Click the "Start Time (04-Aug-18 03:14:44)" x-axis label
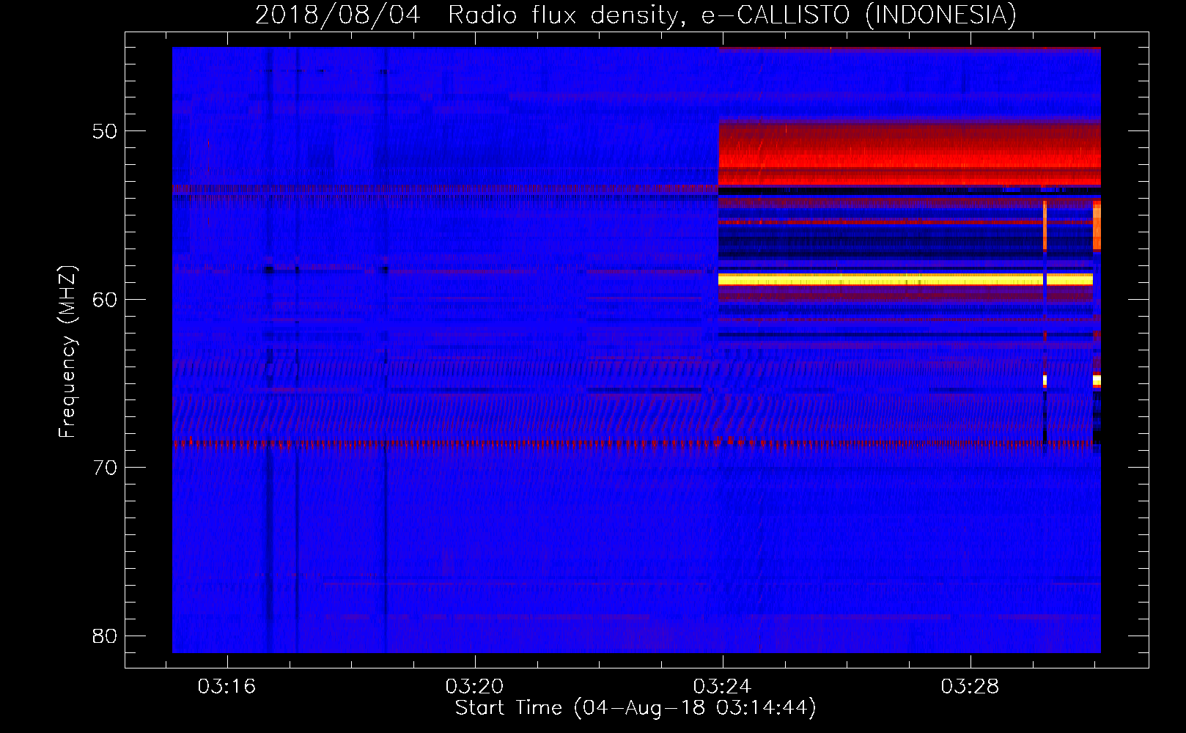This screenshot has height=733, width=1186. click(x=636, y=708)
